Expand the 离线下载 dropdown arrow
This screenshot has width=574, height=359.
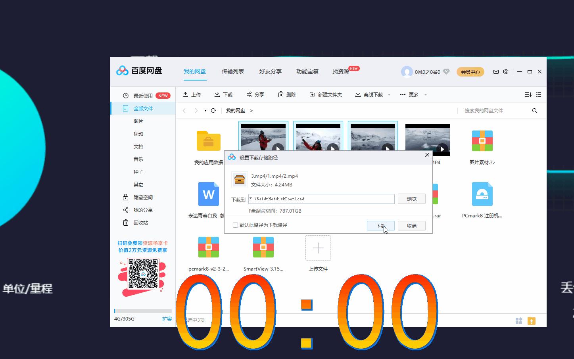389,94
